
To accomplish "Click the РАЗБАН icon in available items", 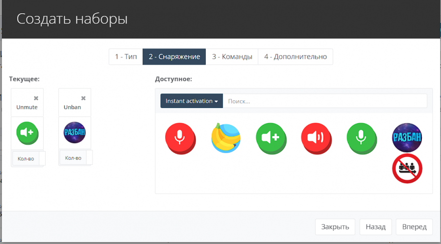I will click(x=407, y=136).
